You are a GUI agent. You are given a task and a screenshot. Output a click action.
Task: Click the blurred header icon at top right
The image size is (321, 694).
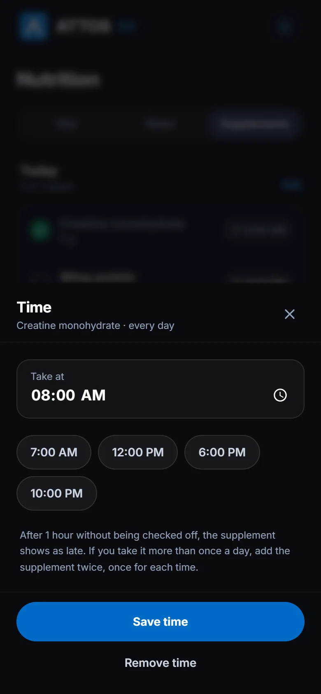[285, 26]
